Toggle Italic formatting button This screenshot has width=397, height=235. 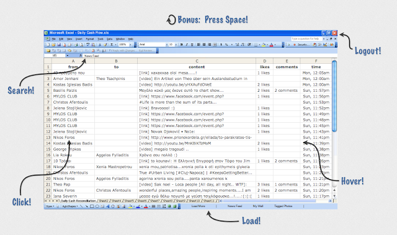pyautogui.click(x=187, y=45)
